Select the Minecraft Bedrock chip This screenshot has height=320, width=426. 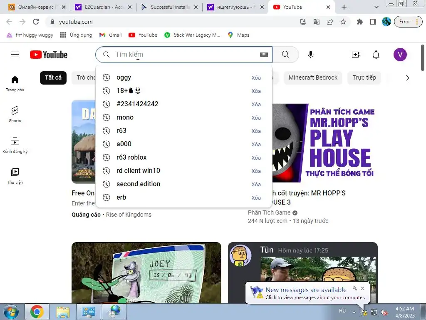[x=313, y=77]
